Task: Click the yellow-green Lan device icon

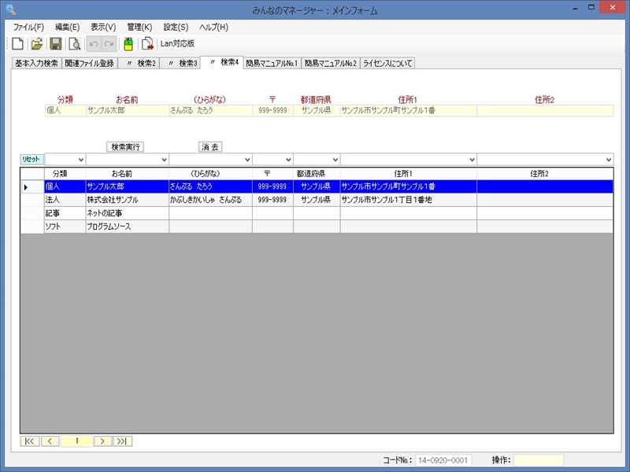Action: (128, 43)
